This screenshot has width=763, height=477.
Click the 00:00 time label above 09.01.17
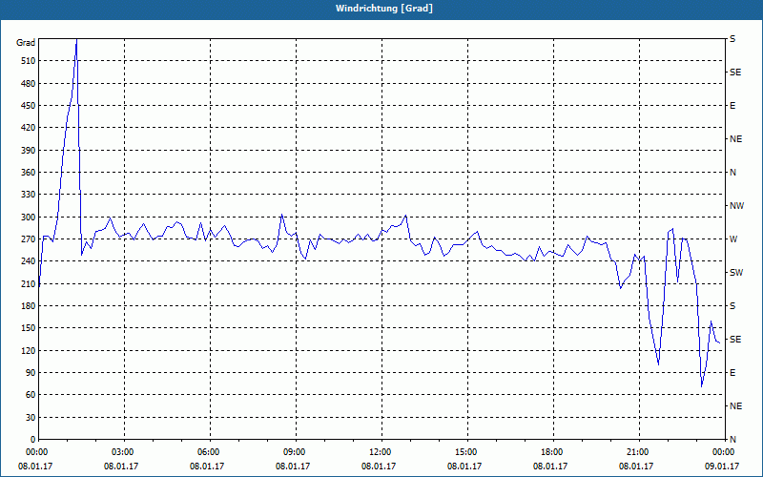(724, 452)
